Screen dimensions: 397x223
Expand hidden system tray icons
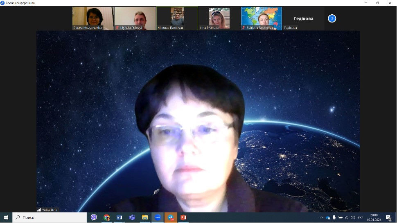click(322, 217)
